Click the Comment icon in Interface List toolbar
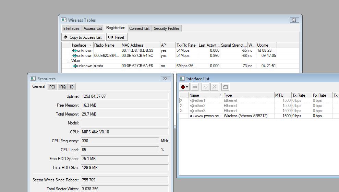Image resolution: width=339 pixels, height=192 pixels. coord(225,87)
